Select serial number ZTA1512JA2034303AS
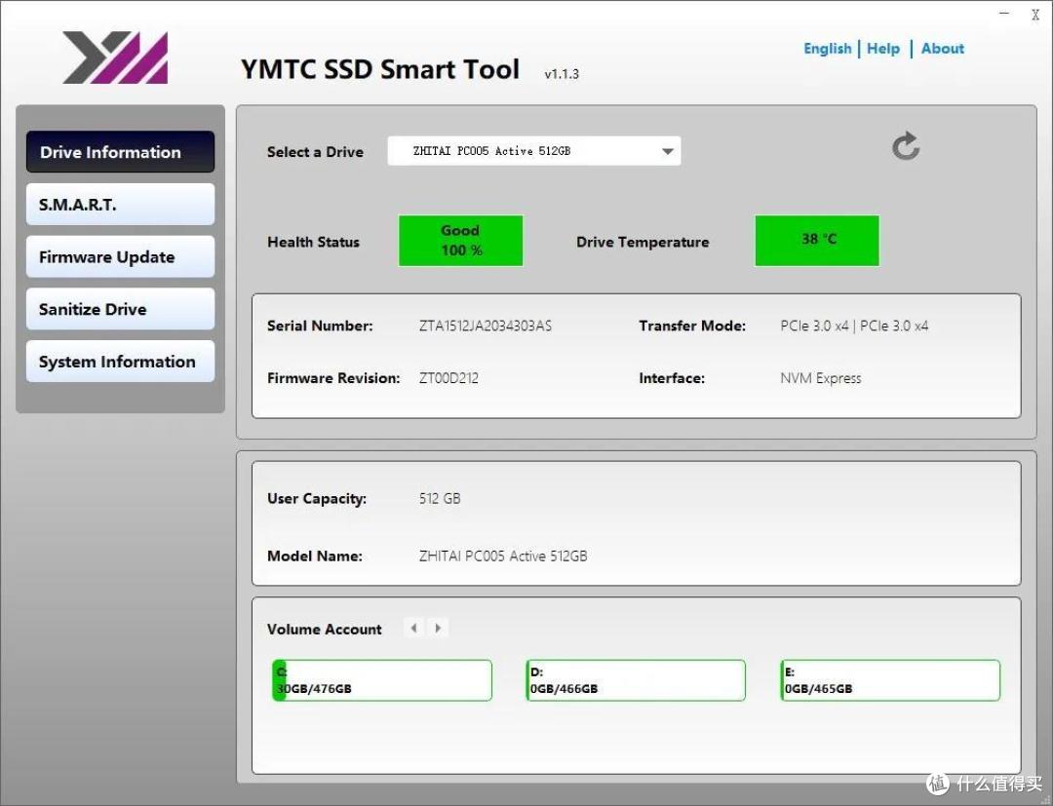Viewport: 1053px width, 806px height. pos(485,326)
